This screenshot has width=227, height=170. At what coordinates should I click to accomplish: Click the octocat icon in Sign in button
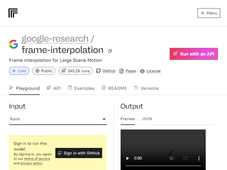60,153
